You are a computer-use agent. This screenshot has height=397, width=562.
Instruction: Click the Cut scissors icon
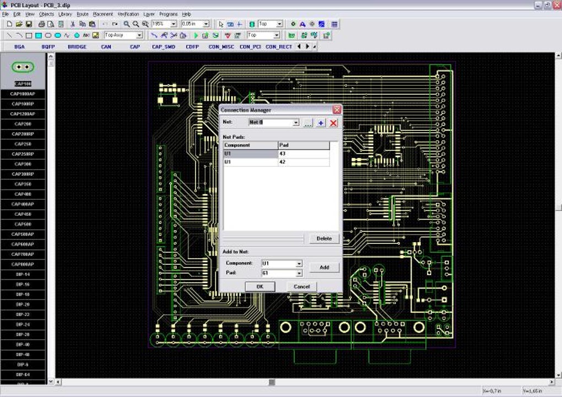pos(73,24)
